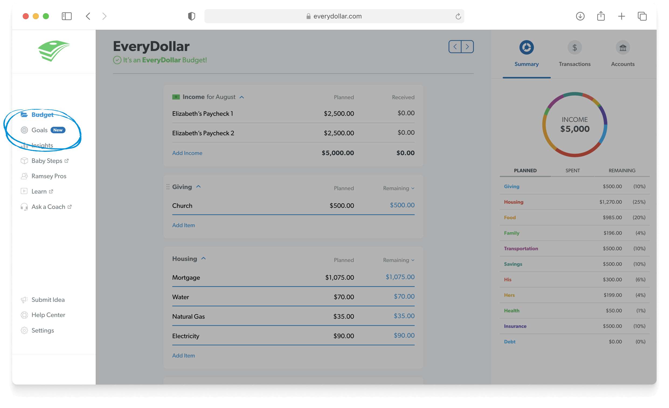669x408 pixels.
Task: Select the PLANNED summary tab
Action: [x=525, y=171]
